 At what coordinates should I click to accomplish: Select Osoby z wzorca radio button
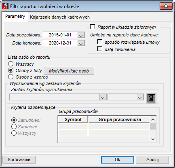[x=11, y=77]
